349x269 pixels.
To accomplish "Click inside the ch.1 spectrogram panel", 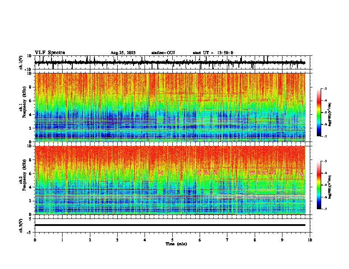I will pos(170,107).
